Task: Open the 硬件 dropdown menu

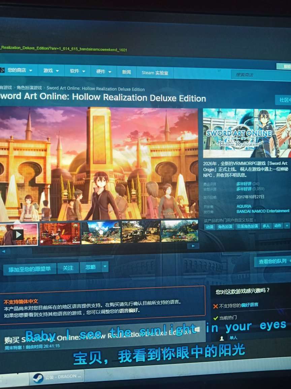Action: (x=104, y=72)
